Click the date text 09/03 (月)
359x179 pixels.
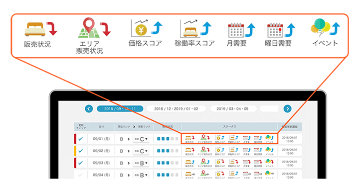coord(101,163)
